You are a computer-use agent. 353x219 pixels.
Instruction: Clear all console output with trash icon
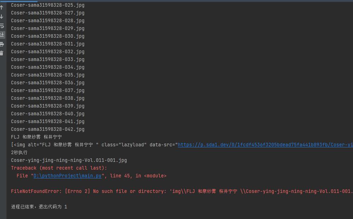[x=2, y=53]
